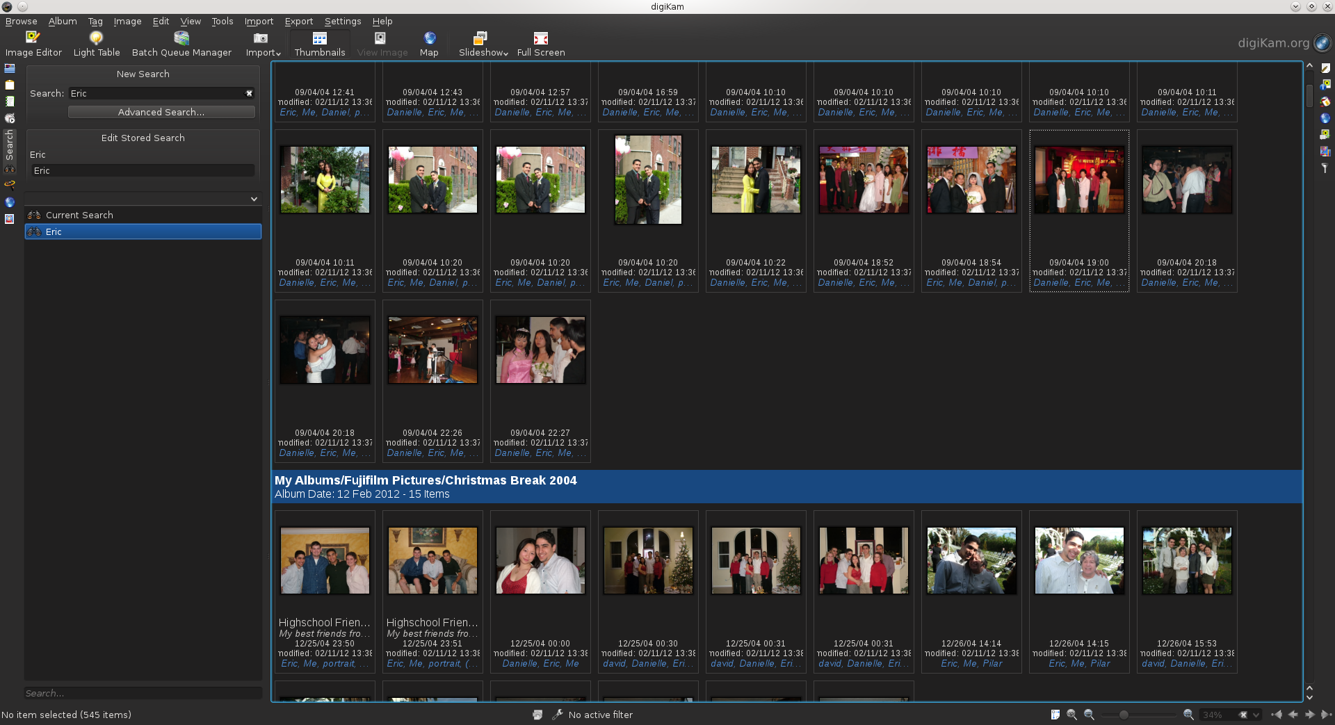The height and width of the screenshot is (725, 1335).
Task: Select thumbnail dated 09/04/04 22:27
Action: (x=540, y=381)
